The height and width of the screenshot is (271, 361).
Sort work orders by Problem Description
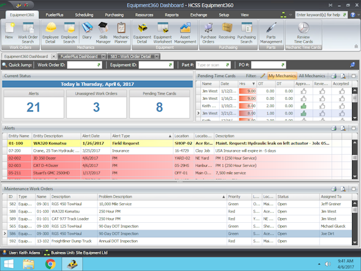point(162,196)
